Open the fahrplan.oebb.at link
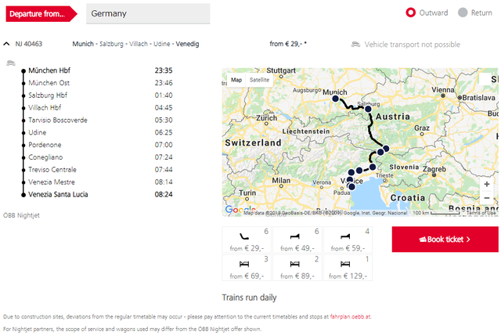 click(x=350, y=317)
